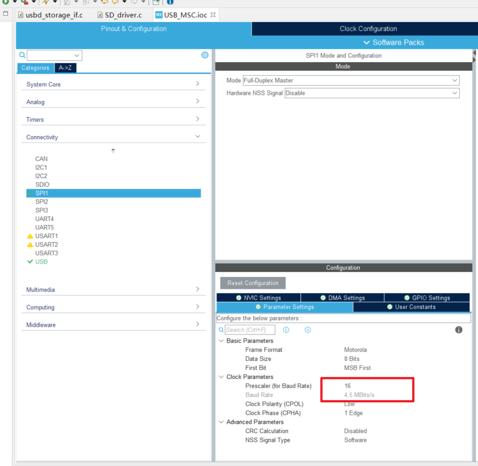Viewport: 478px width, 466px height.
Task: Expand the Timers category
Action: pos(113,120)
